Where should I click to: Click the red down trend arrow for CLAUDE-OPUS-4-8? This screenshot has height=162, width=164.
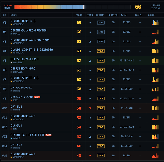pyautogui.click(x=90, y=156)
